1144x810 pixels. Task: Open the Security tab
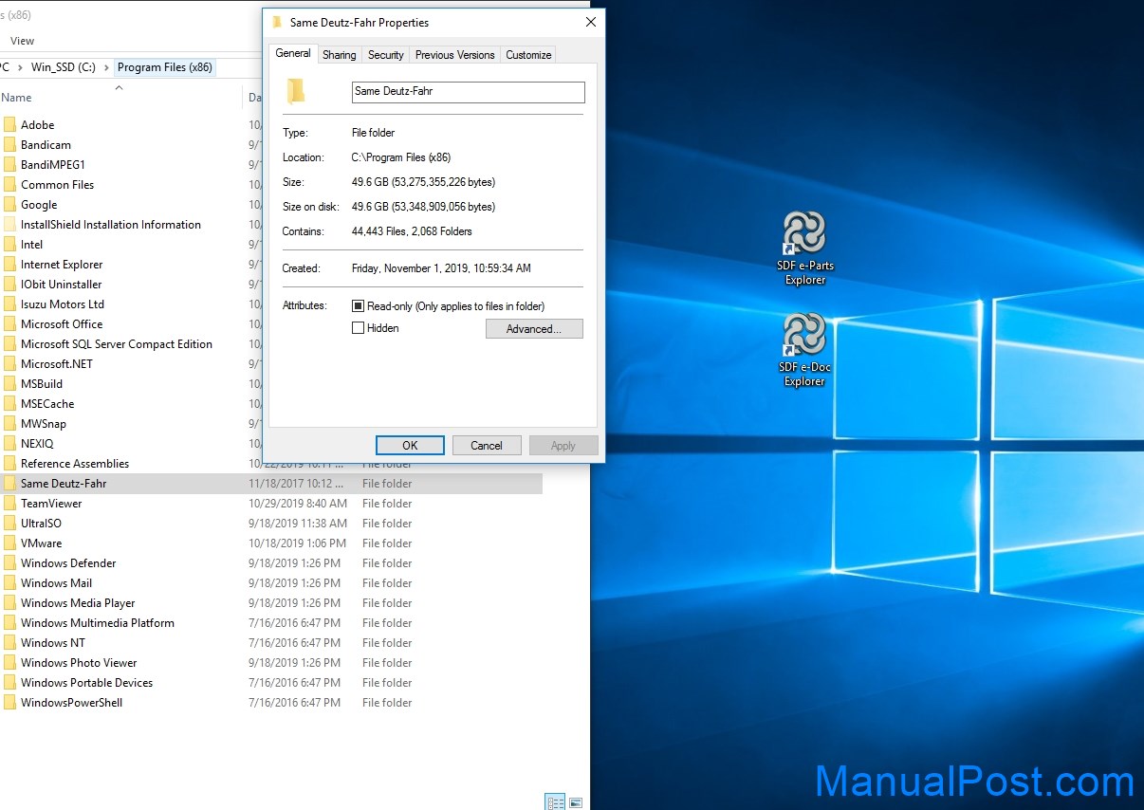(385, 55)
